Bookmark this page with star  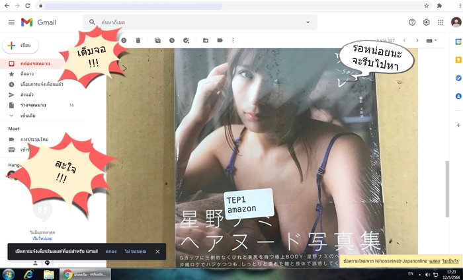tap(427, 5)
